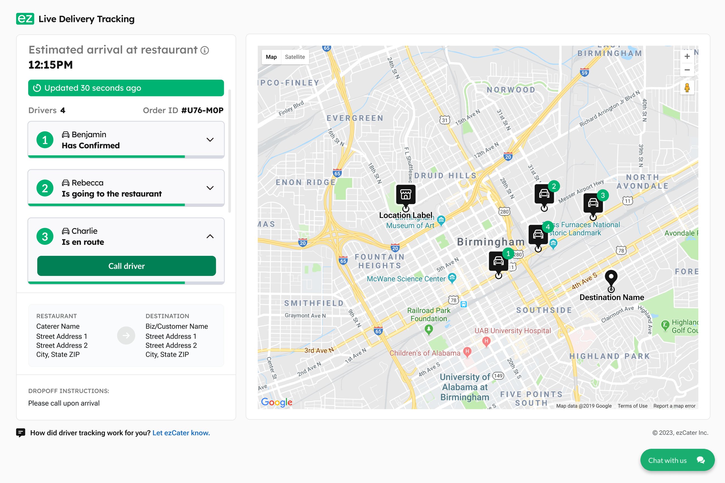Screen dimensions: 725x483
Task: Click the restaurant storefront map marker
Action: [x=406, y=195]
